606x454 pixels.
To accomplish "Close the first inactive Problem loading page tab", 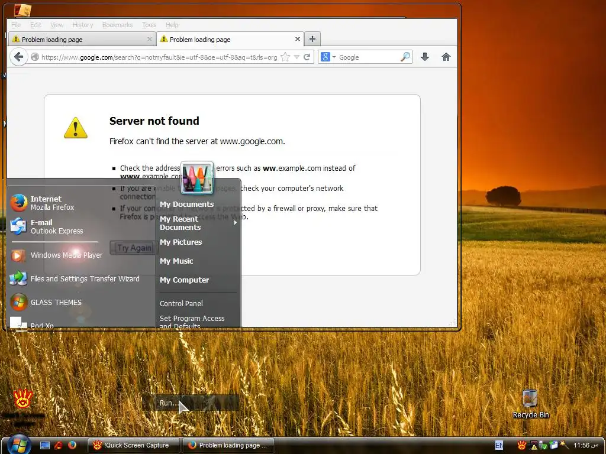I will point(150,39).
